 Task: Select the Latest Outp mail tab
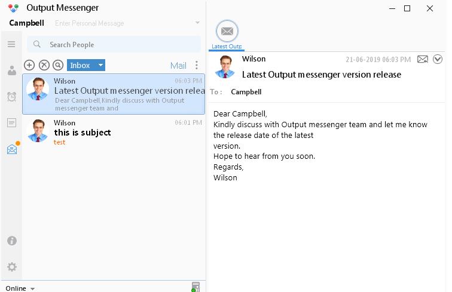[227, 35]
